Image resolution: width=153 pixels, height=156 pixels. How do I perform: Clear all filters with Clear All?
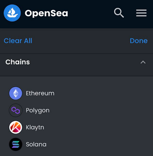[18, 41]
